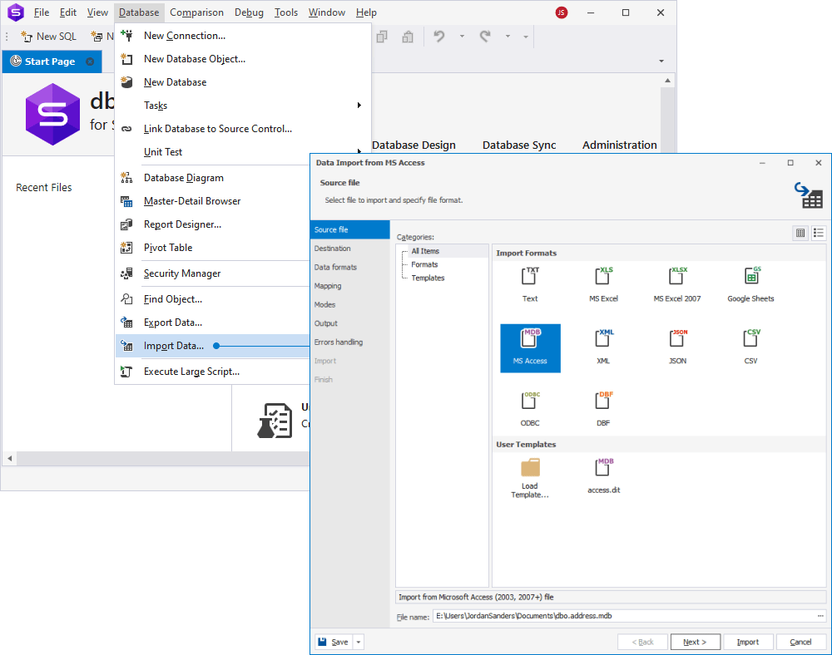Select Execute Large Script menu entry

pyautogui.click(x=212, y=372)
